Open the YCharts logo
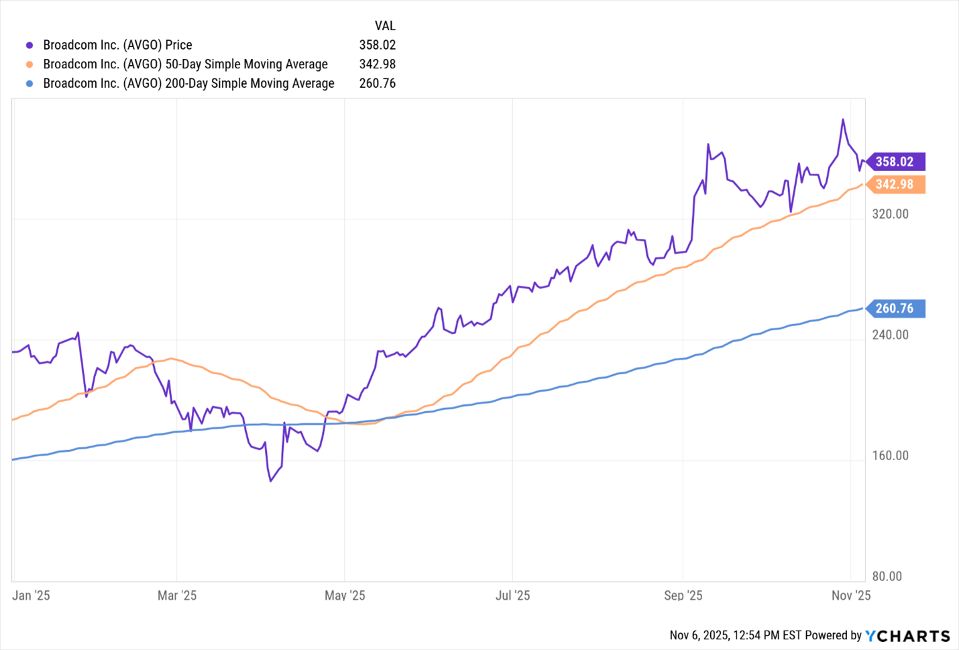959x650 pixels. (x=907, y=636)
